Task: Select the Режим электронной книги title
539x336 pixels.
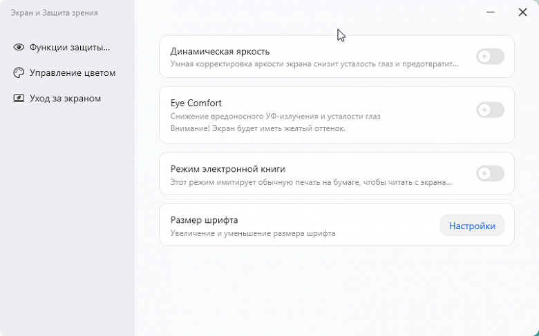Action: (227, 168)
